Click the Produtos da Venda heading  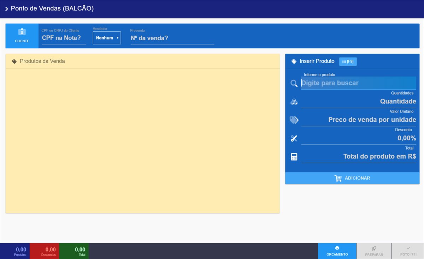(x=42, y=61)
